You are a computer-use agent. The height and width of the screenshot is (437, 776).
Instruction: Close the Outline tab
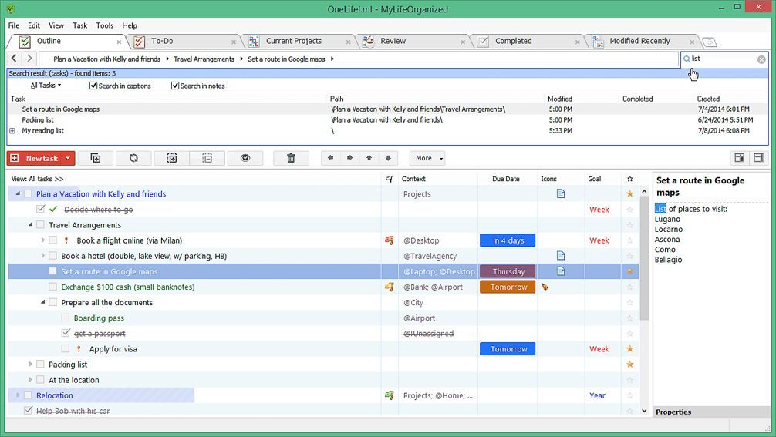point(119,42)
